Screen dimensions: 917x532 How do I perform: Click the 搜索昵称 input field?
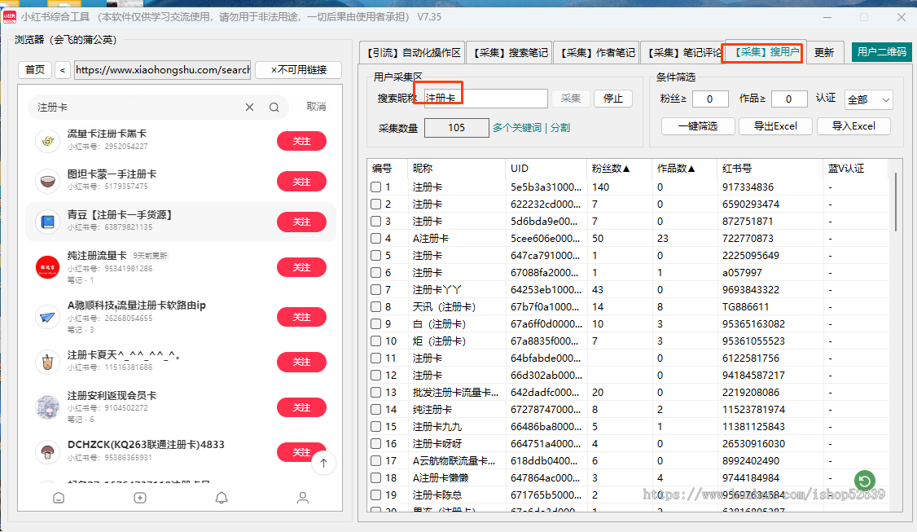click(486, 99)
